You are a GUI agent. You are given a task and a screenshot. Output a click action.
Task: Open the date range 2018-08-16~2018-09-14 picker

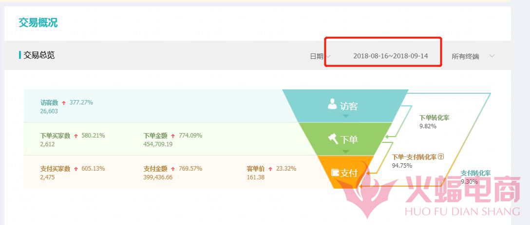point(390,56)
